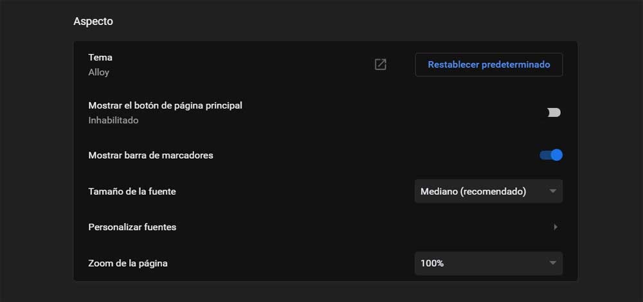This screenshot has width=643, height=302.
Task: Click the page zoom dropdown arrow
Action: (552, 263)
